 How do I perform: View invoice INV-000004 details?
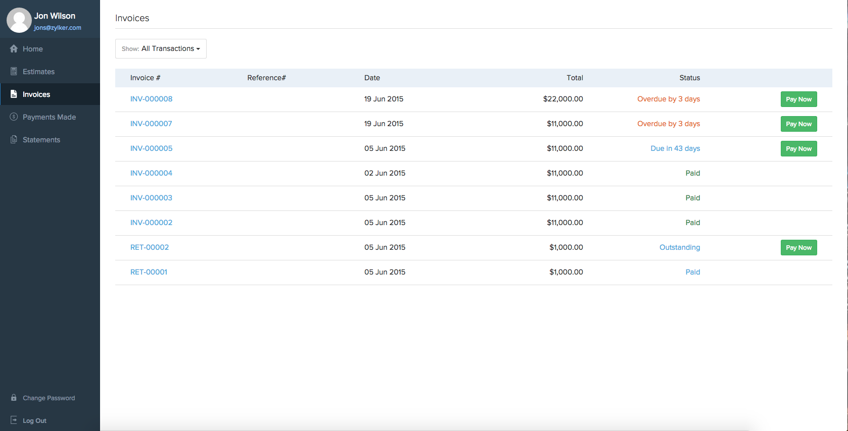[151, 173]
